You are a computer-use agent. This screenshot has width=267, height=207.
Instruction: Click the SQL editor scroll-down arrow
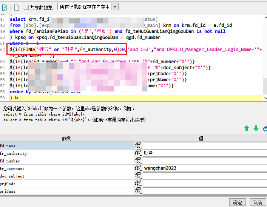(x=265, y=98)
